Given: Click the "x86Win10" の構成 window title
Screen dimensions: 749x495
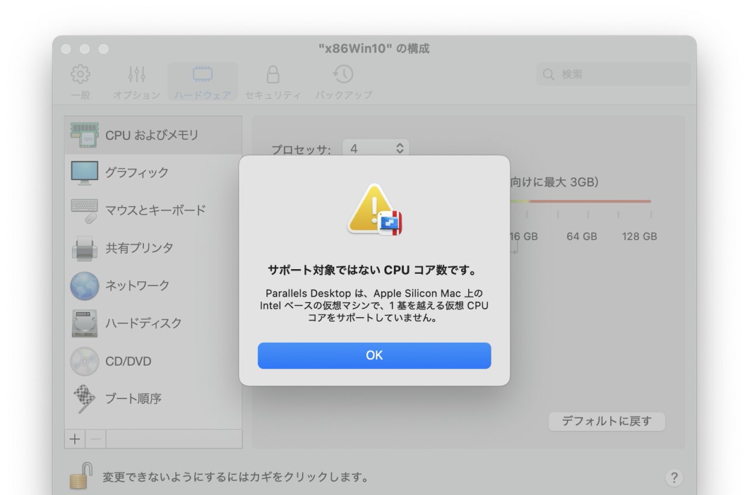Looking at the screenshot, I should coord(374,49).
